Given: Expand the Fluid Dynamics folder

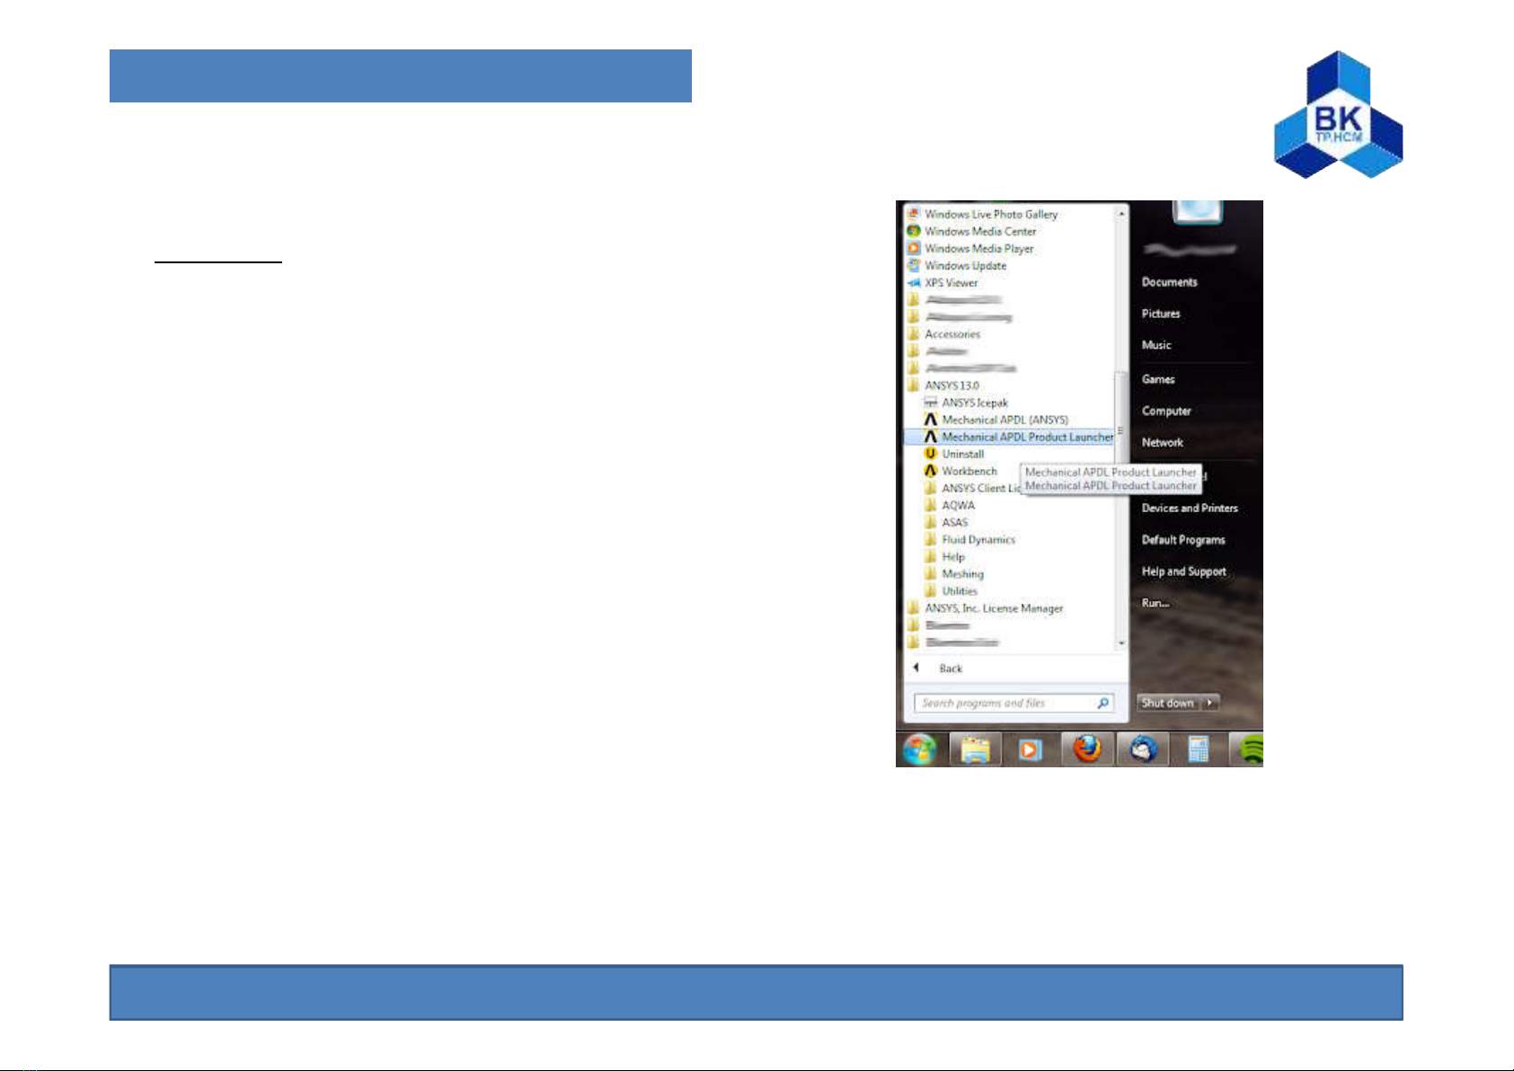Looking at the screenshot, I should [970, 539].
